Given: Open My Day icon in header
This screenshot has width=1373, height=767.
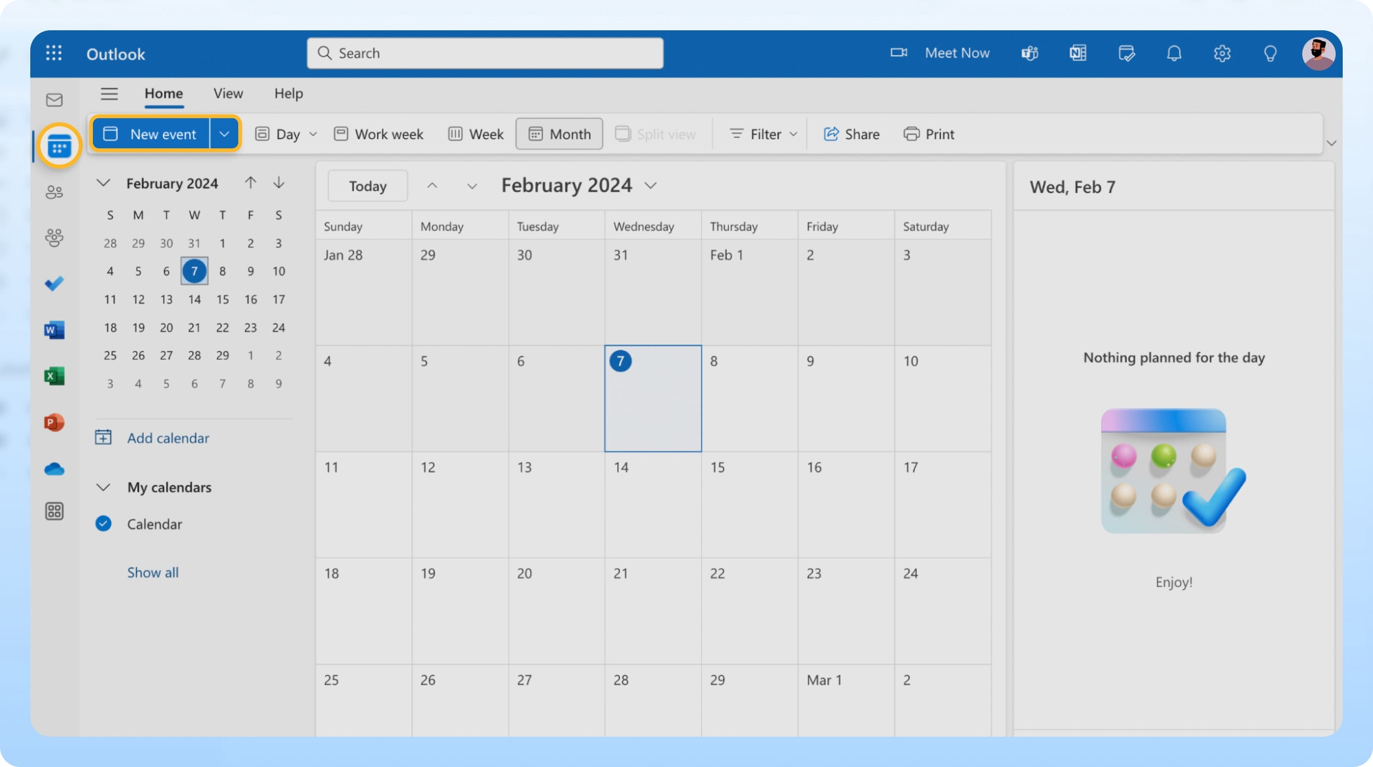Looking at the screenshot, I should tap(1126, 53).
